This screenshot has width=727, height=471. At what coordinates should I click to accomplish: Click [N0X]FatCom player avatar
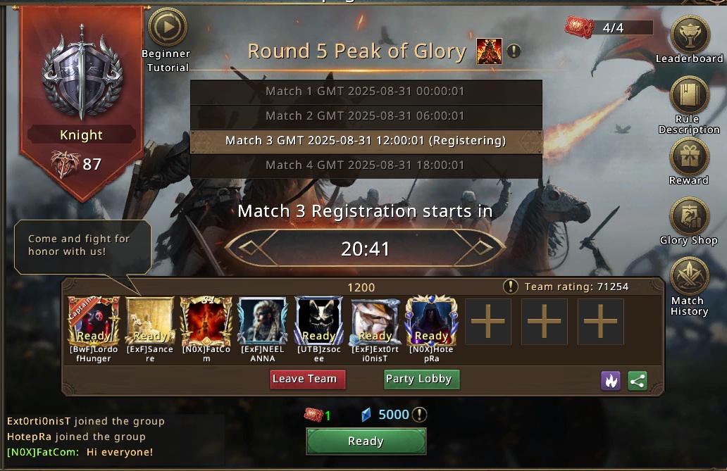click(x=206, y=321)
